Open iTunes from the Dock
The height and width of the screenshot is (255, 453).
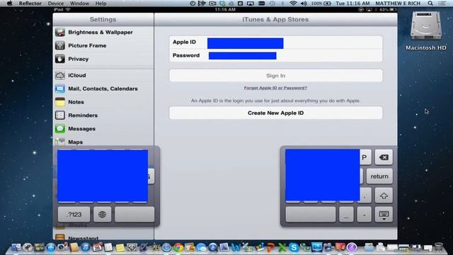pyautogui.click(x=86, y=247)
